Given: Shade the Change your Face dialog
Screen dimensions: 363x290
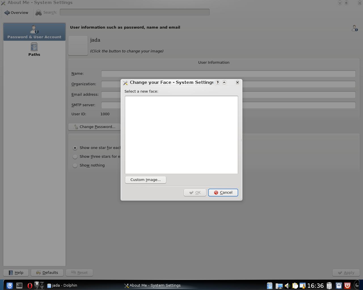Looking at the screenshot, I should tap(224, 82).
